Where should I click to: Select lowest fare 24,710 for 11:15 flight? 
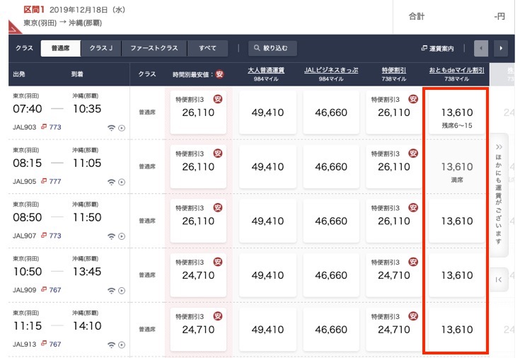point(198,330)
